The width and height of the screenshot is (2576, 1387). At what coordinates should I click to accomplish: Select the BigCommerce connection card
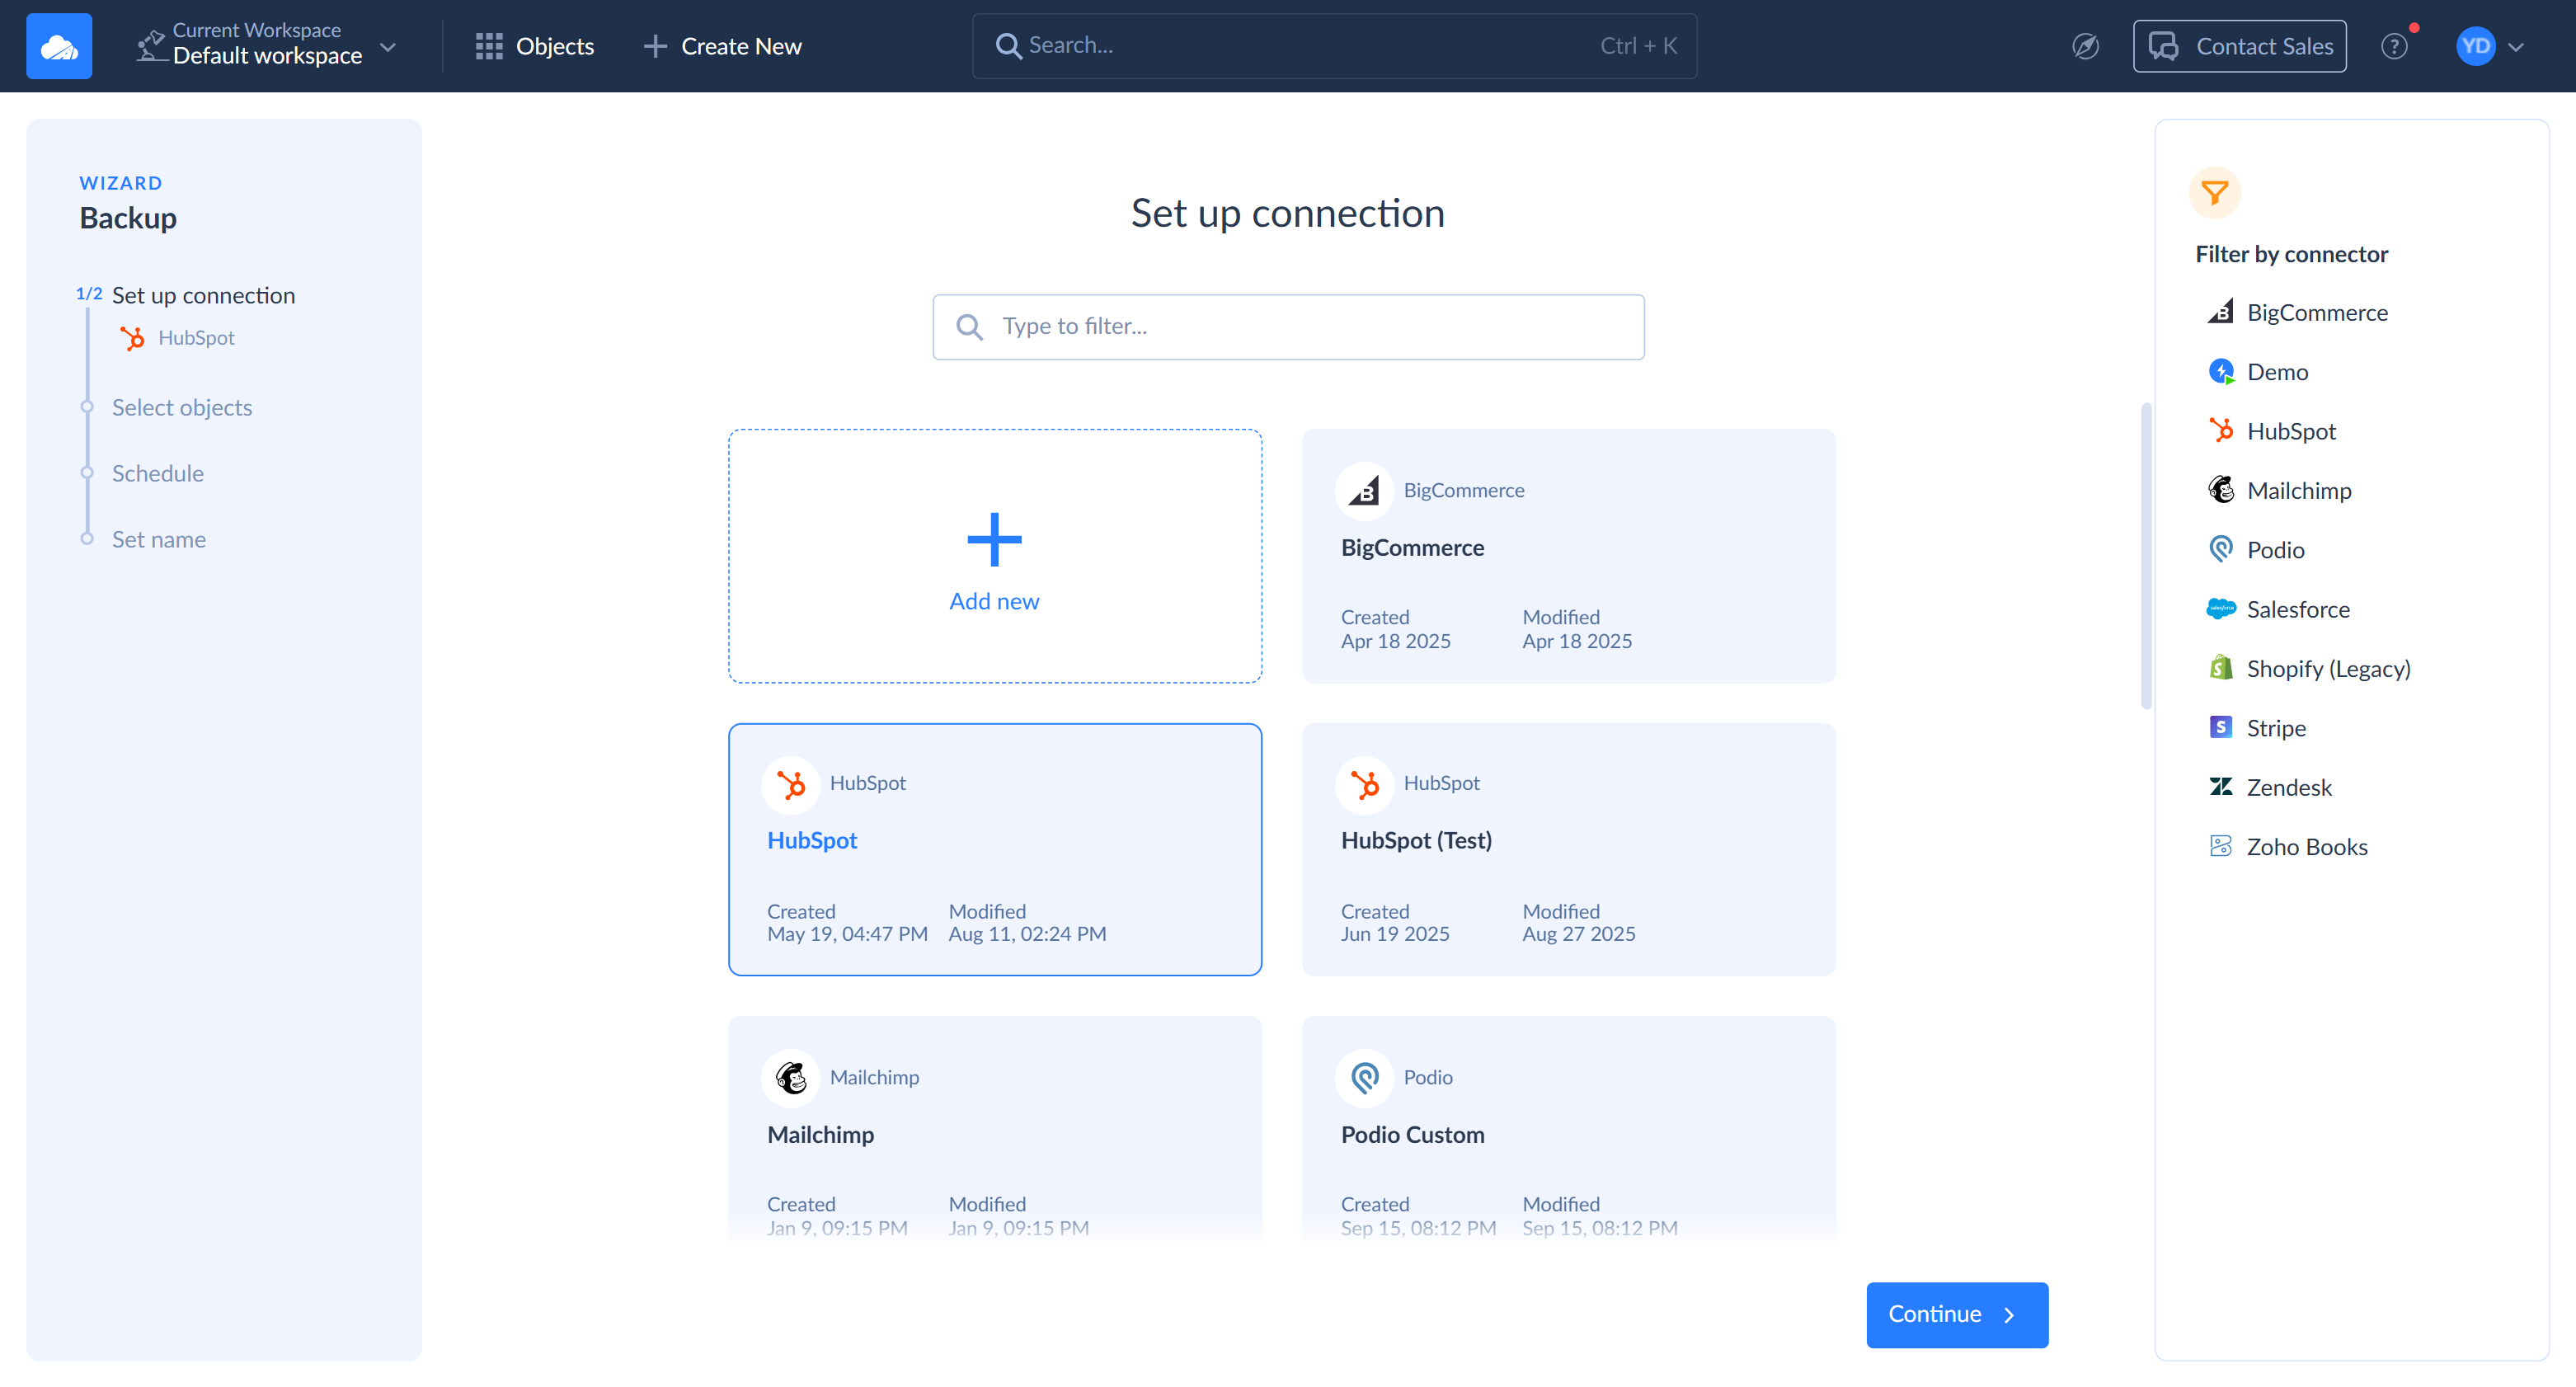tap(1568, 556)
